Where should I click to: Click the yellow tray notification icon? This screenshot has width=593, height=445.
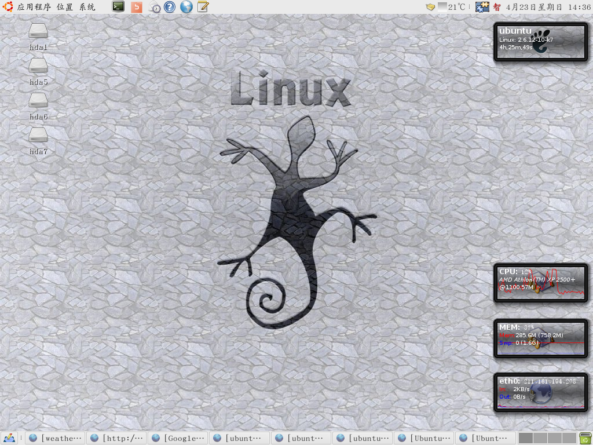click(x=430, y=7)
